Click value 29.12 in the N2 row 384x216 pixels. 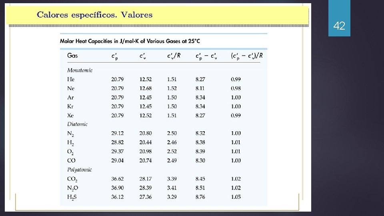click(118, 133)
